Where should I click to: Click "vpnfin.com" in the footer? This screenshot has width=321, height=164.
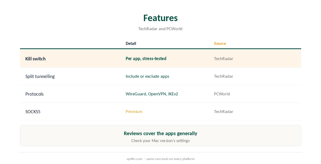point(135,159)
